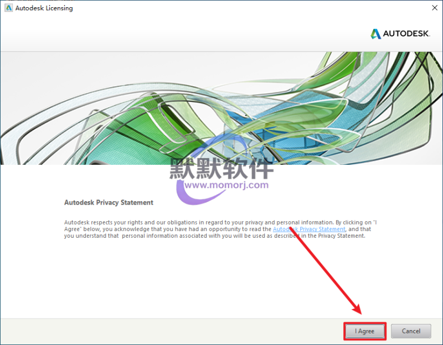Click the Autodesk app icon in title bar
This screenshot has width=443, height=345.
tap(8, 8)
